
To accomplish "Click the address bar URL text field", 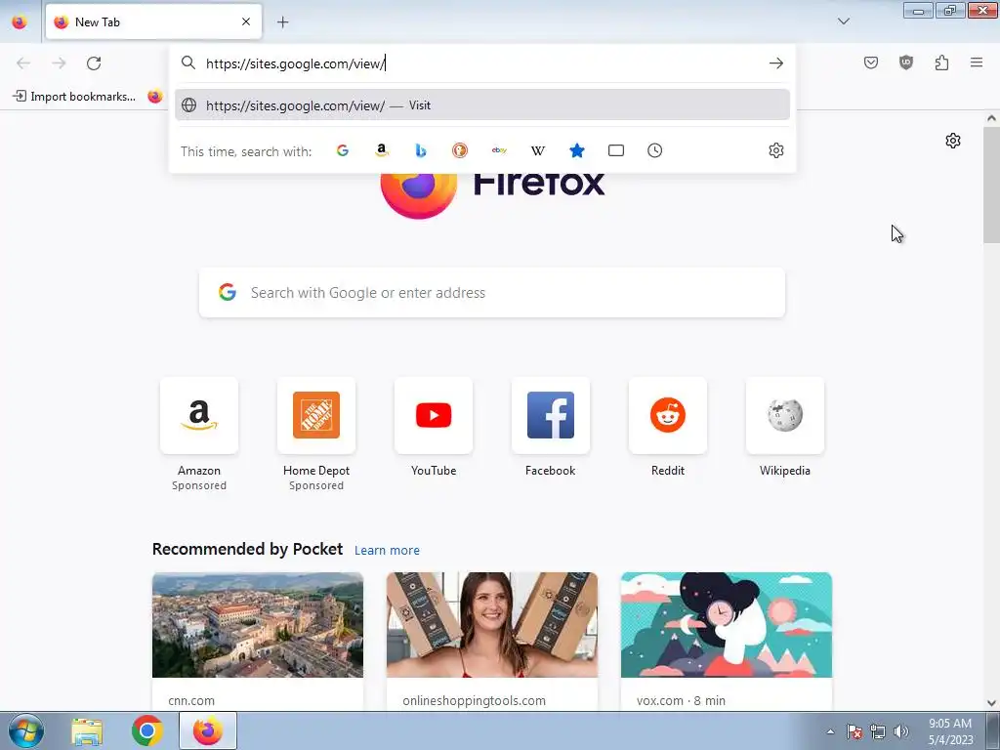I will pos(481,63).
